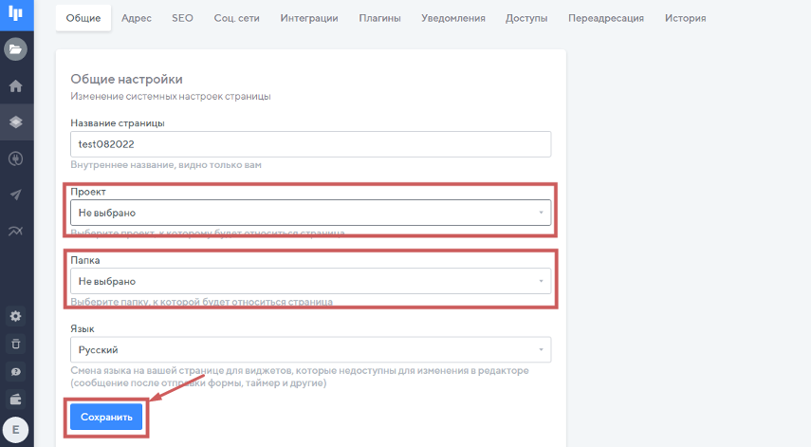The height and width of the screenshot is (447, 811).
Task: Switch to the SEO tab
Action: 182,18
